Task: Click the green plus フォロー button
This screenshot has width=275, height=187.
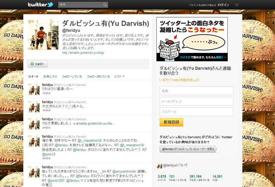Action: [x=38, y=64]
